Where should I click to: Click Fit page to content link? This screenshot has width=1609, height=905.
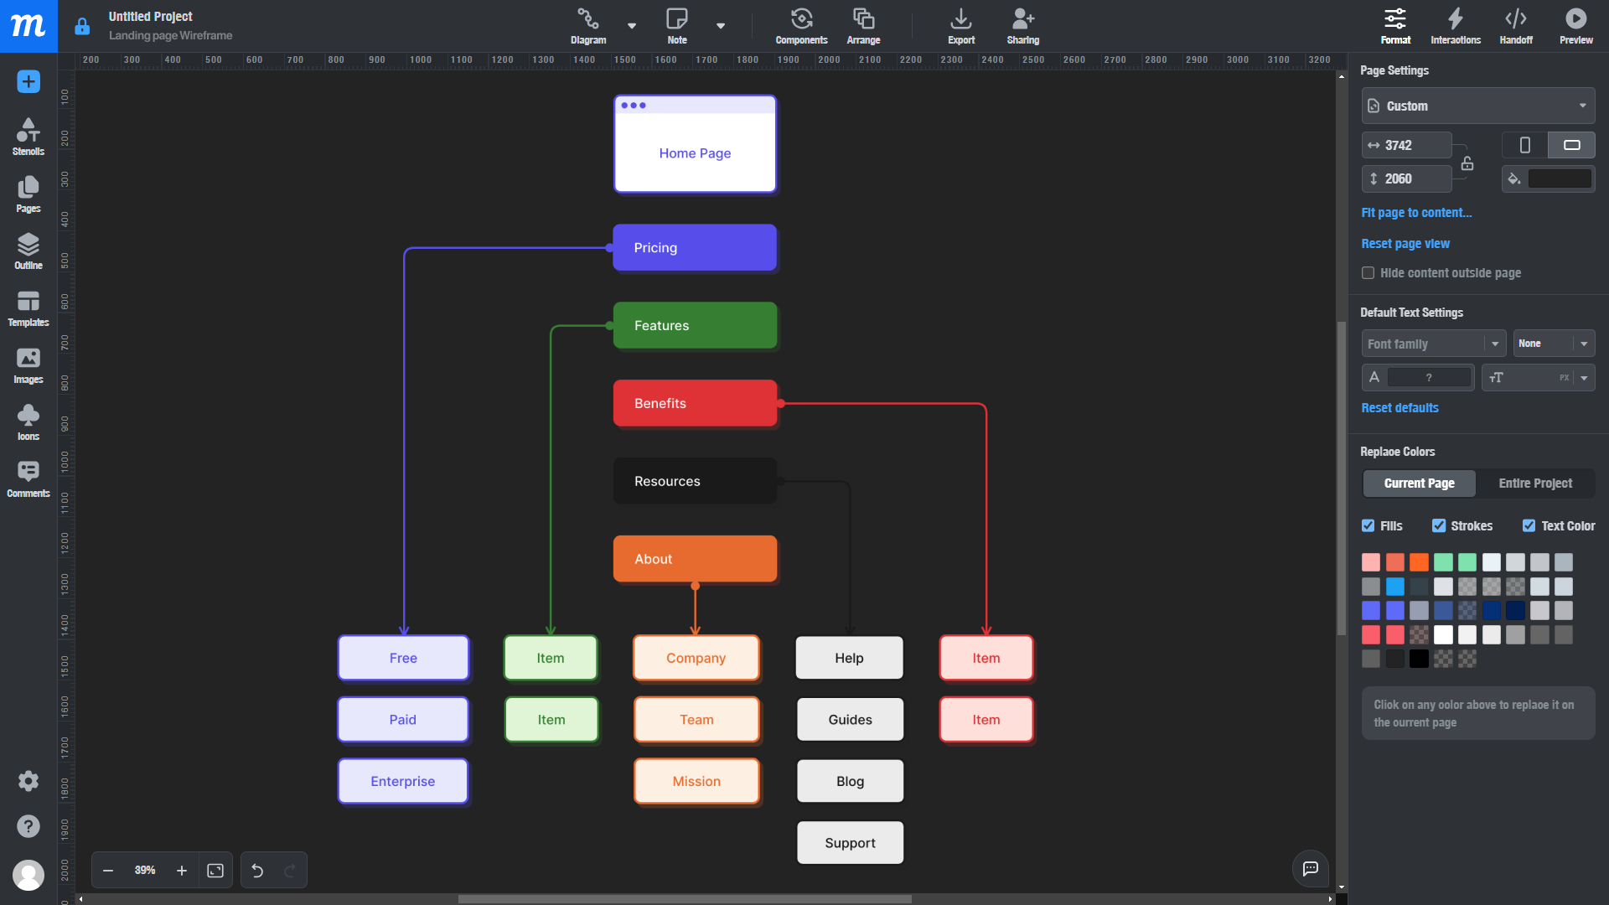point(1415,211)
